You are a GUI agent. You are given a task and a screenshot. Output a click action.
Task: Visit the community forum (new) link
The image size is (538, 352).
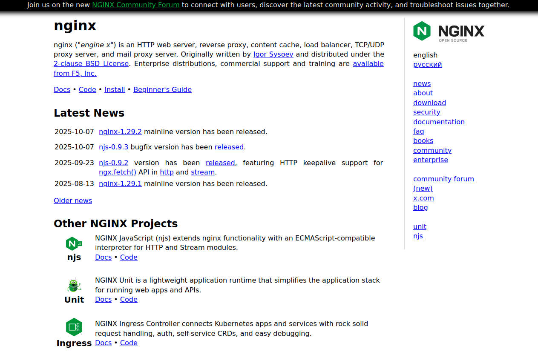[443, 179]
